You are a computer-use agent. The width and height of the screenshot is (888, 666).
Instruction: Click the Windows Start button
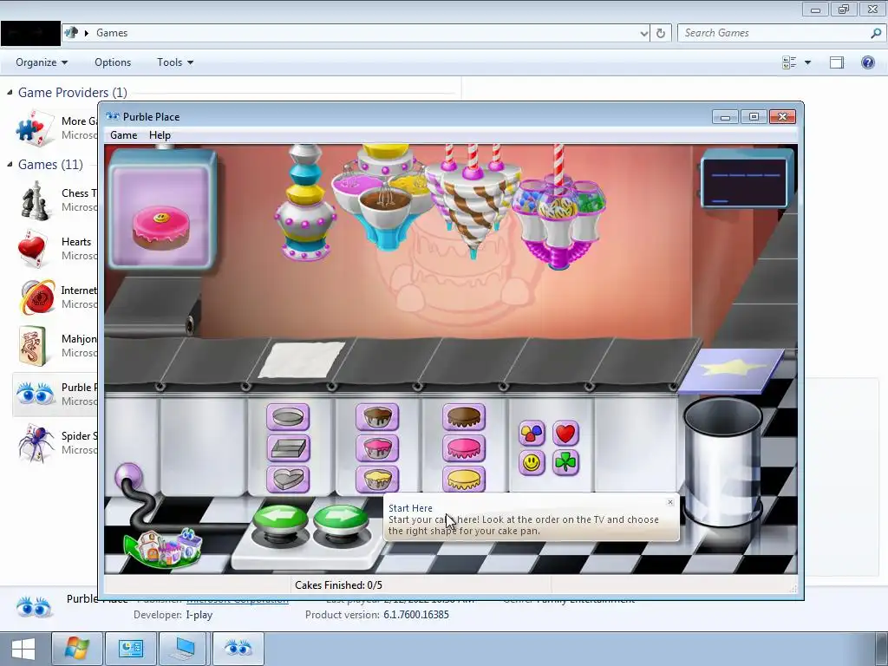[x=23, y=649]
